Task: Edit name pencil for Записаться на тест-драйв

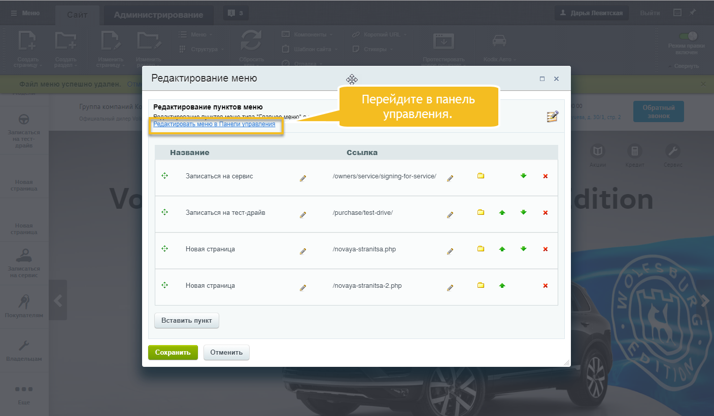Action: 303,215
